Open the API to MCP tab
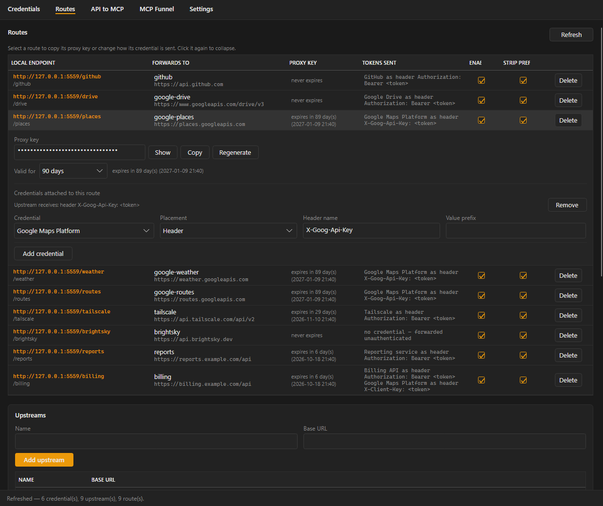603x506 pixels. pos(107,9)
